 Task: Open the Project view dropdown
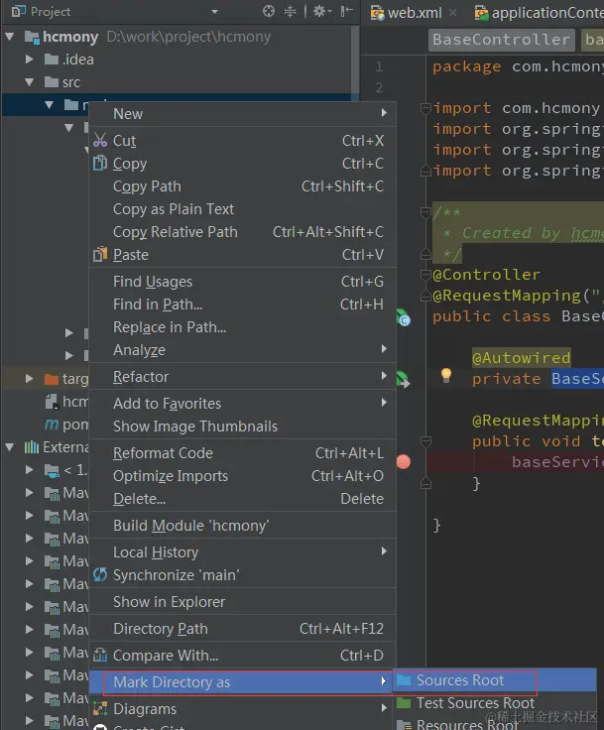click(214, 12)
